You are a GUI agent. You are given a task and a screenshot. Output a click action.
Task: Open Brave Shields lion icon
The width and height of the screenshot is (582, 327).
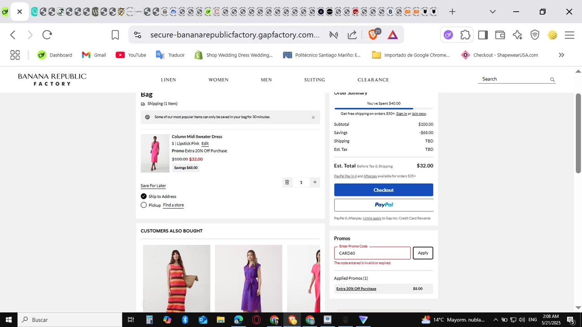coord(373,35)
